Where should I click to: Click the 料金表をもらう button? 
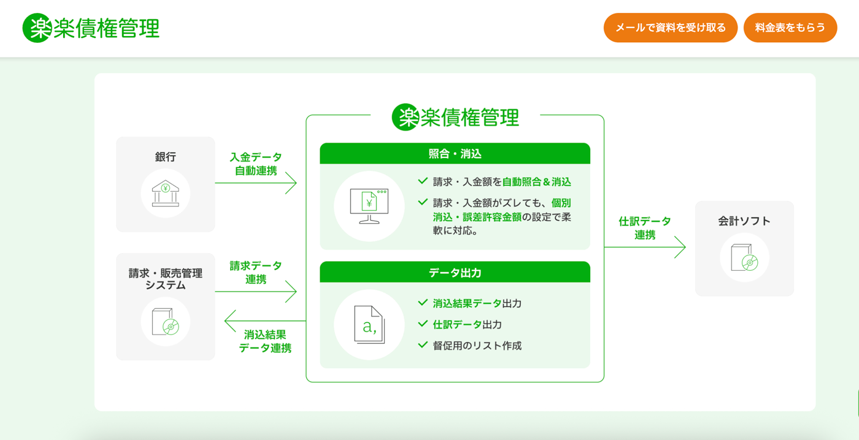click(790, 28)
